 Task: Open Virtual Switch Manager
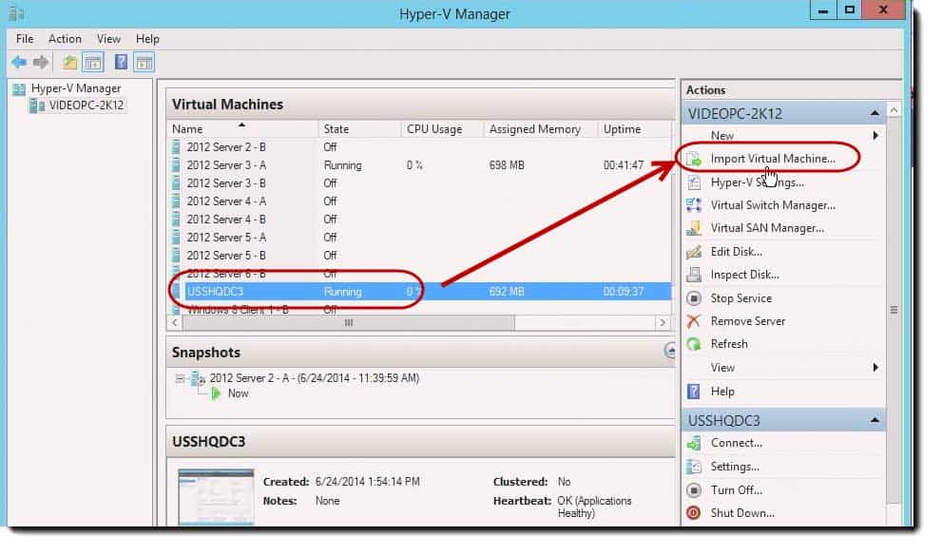tap(773, 205)
